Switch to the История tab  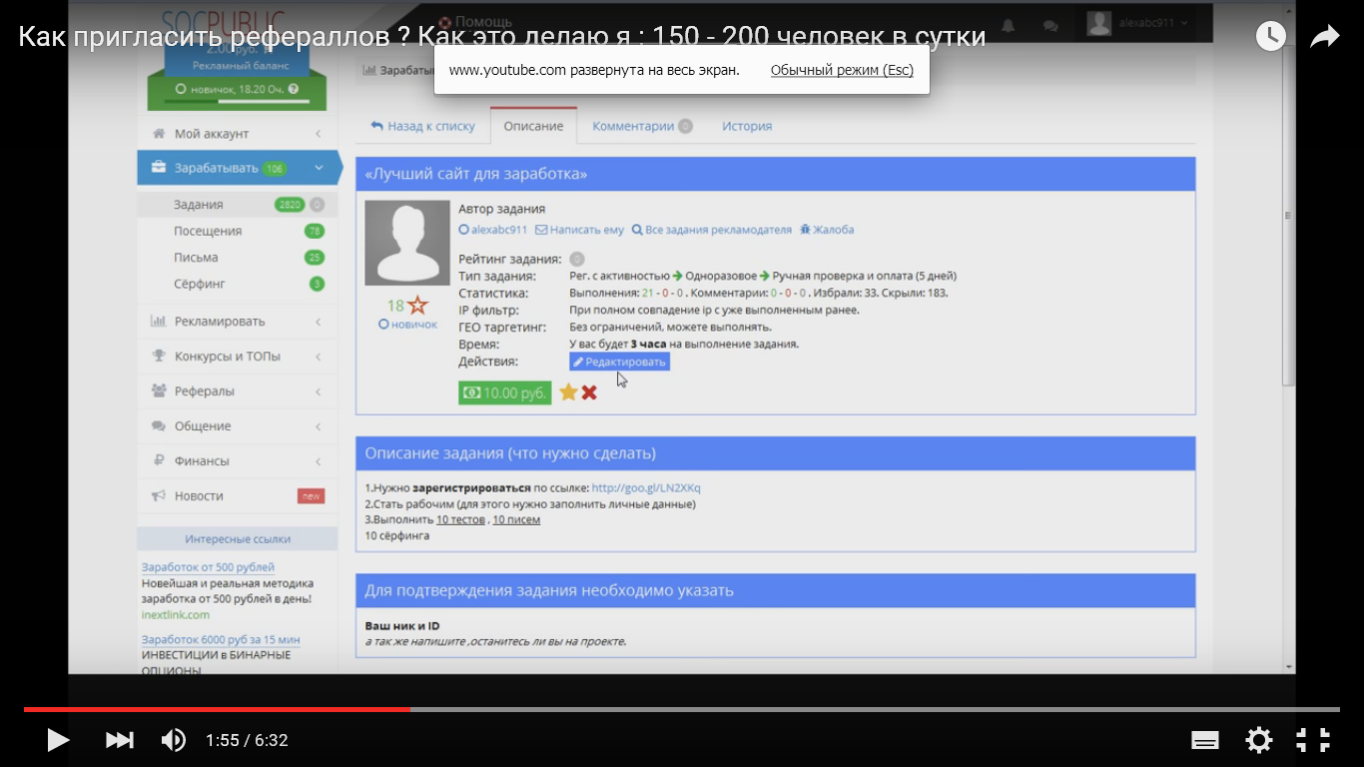click(747, 126)
